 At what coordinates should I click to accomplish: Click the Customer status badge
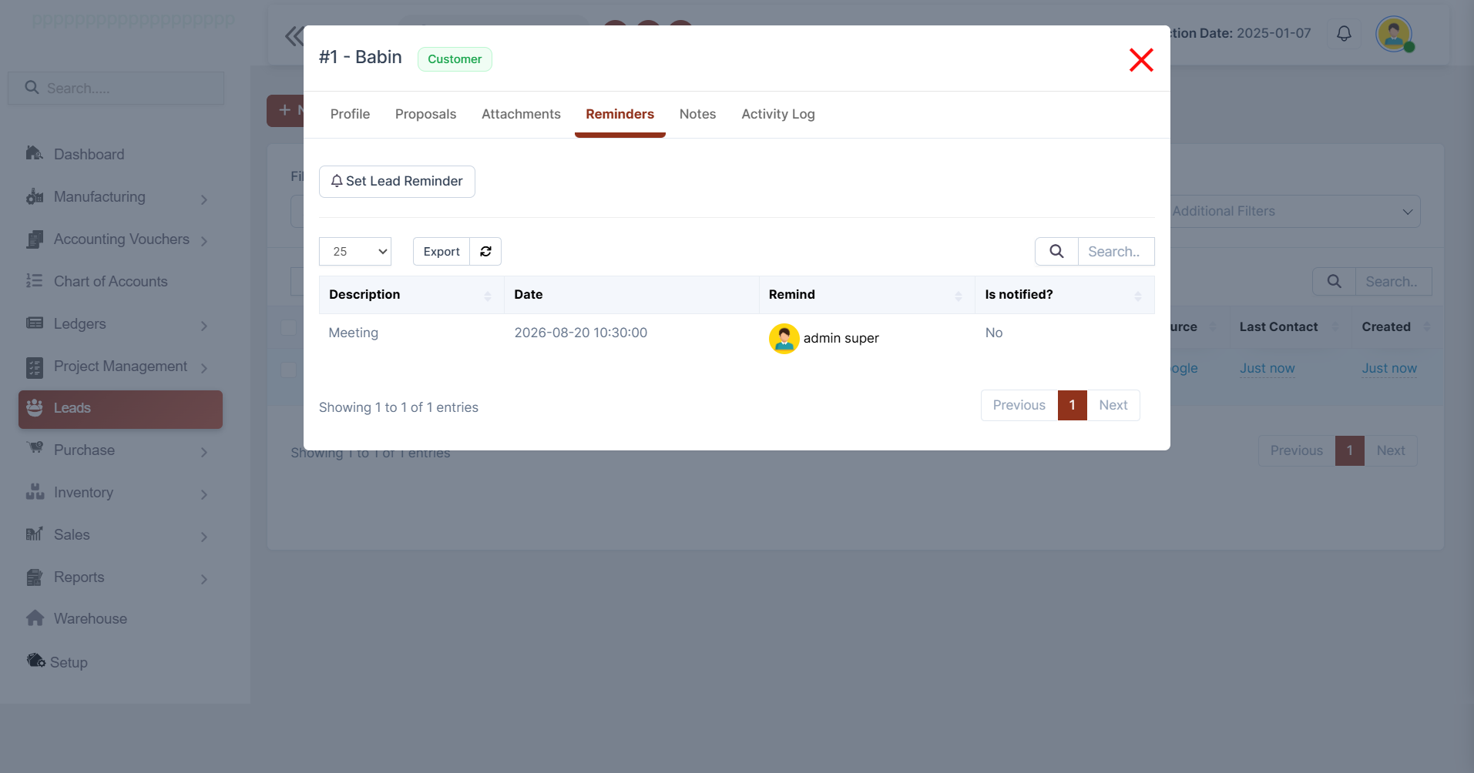pyautogui.click(x=455, y=59)
